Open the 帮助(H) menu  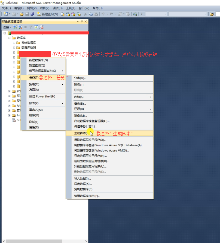pos(97,8)
